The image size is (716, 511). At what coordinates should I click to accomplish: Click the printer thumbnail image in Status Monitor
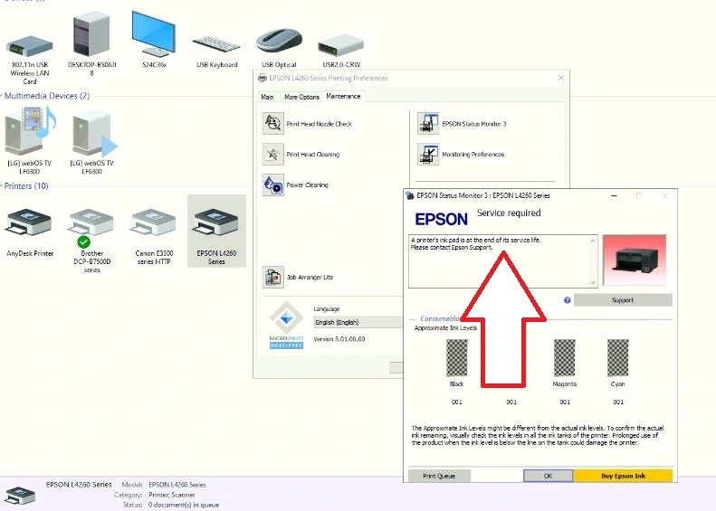pos(635,260)
